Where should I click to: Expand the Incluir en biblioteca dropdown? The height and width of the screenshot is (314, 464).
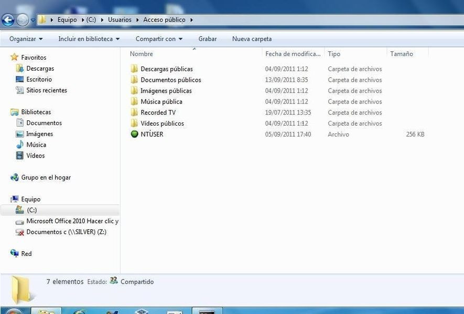(x=89, y=39)
